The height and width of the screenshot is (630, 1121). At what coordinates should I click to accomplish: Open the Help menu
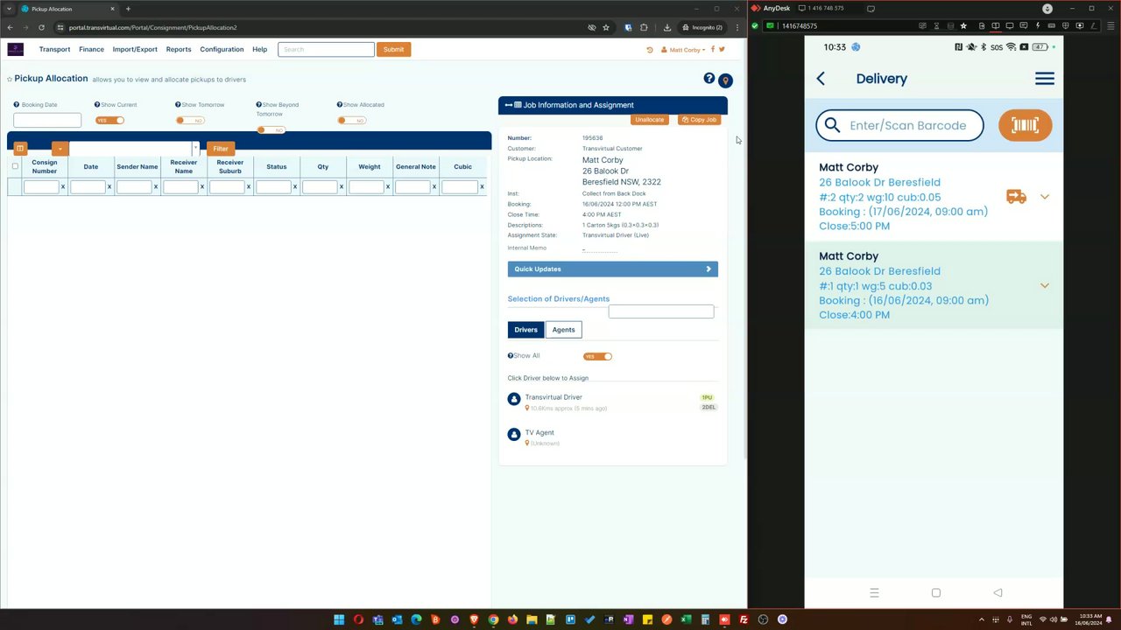(x=259, y=49)
